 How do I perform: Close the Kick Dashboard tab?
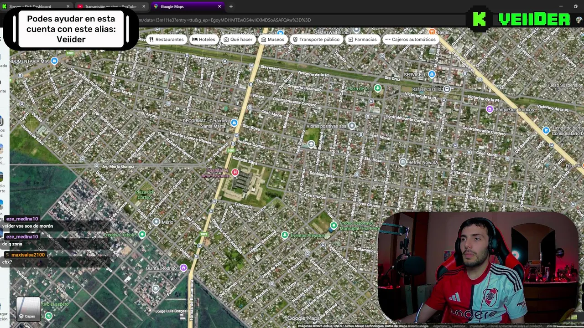tap(68, 6)
